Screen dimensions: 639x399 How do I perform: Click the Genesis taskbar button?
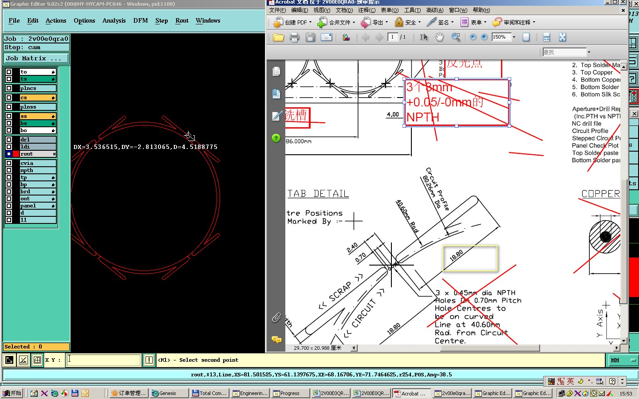tap(168, 393)
